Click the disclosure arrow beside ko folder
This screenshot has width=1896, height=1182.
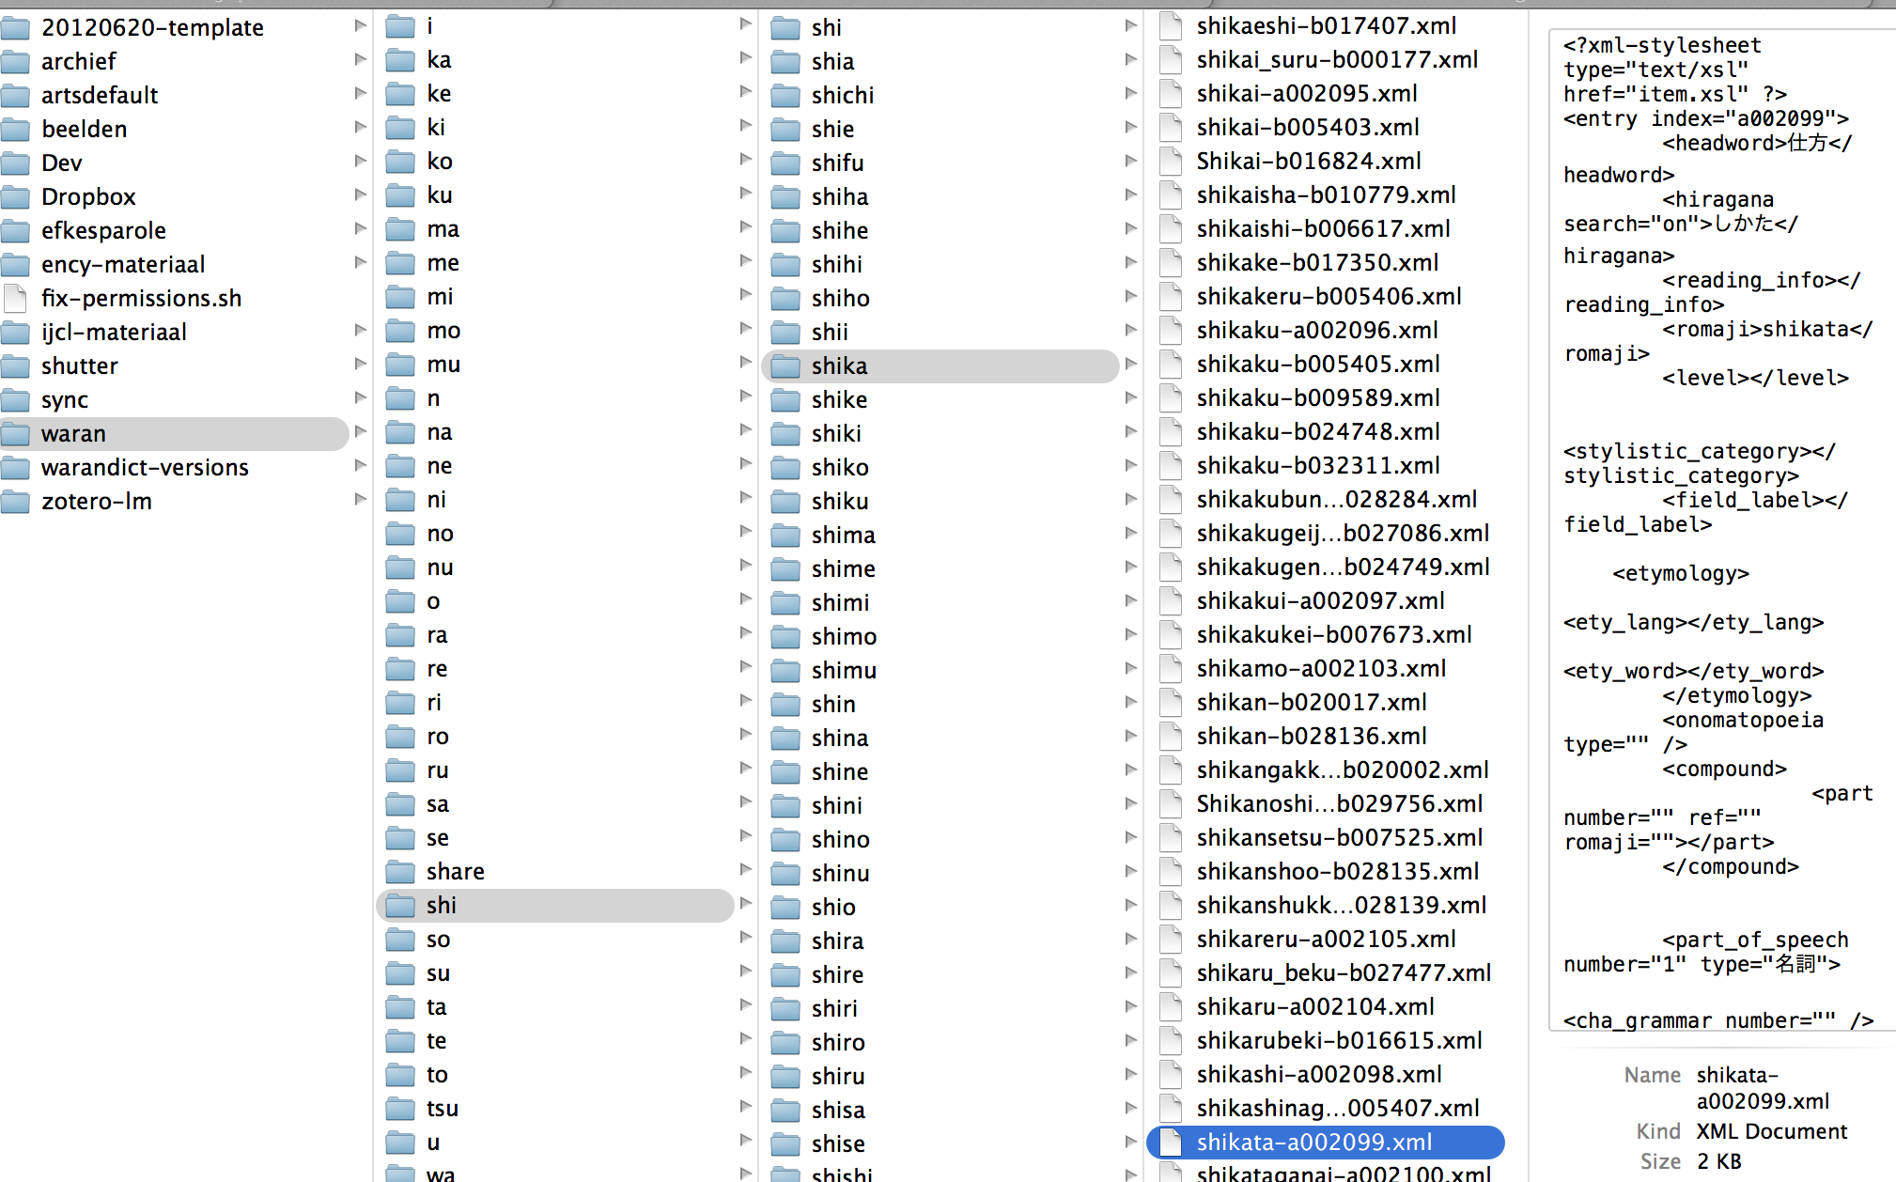(x=745, y=160)
